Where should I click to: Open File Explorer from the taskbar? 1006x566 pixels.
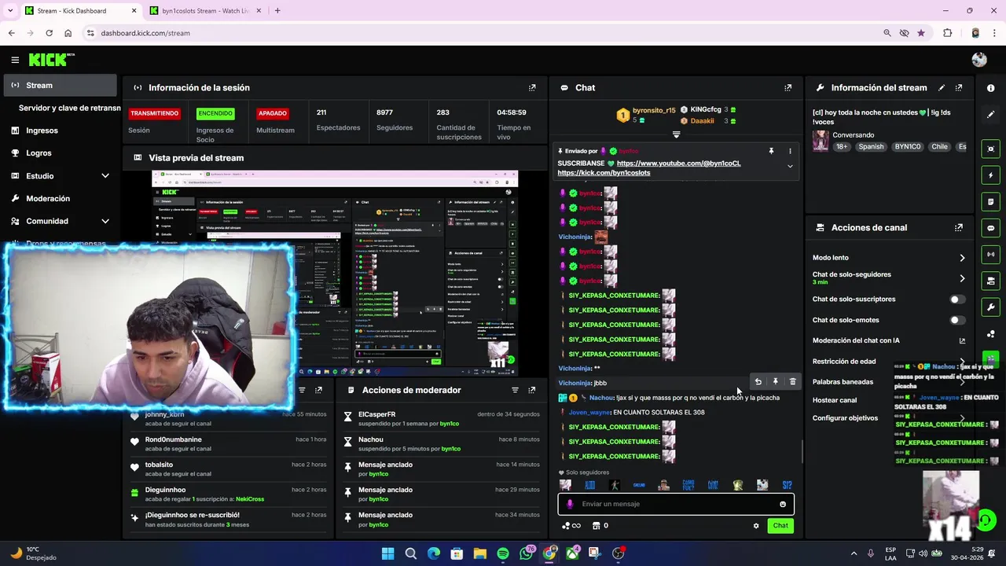pos(480,553)
